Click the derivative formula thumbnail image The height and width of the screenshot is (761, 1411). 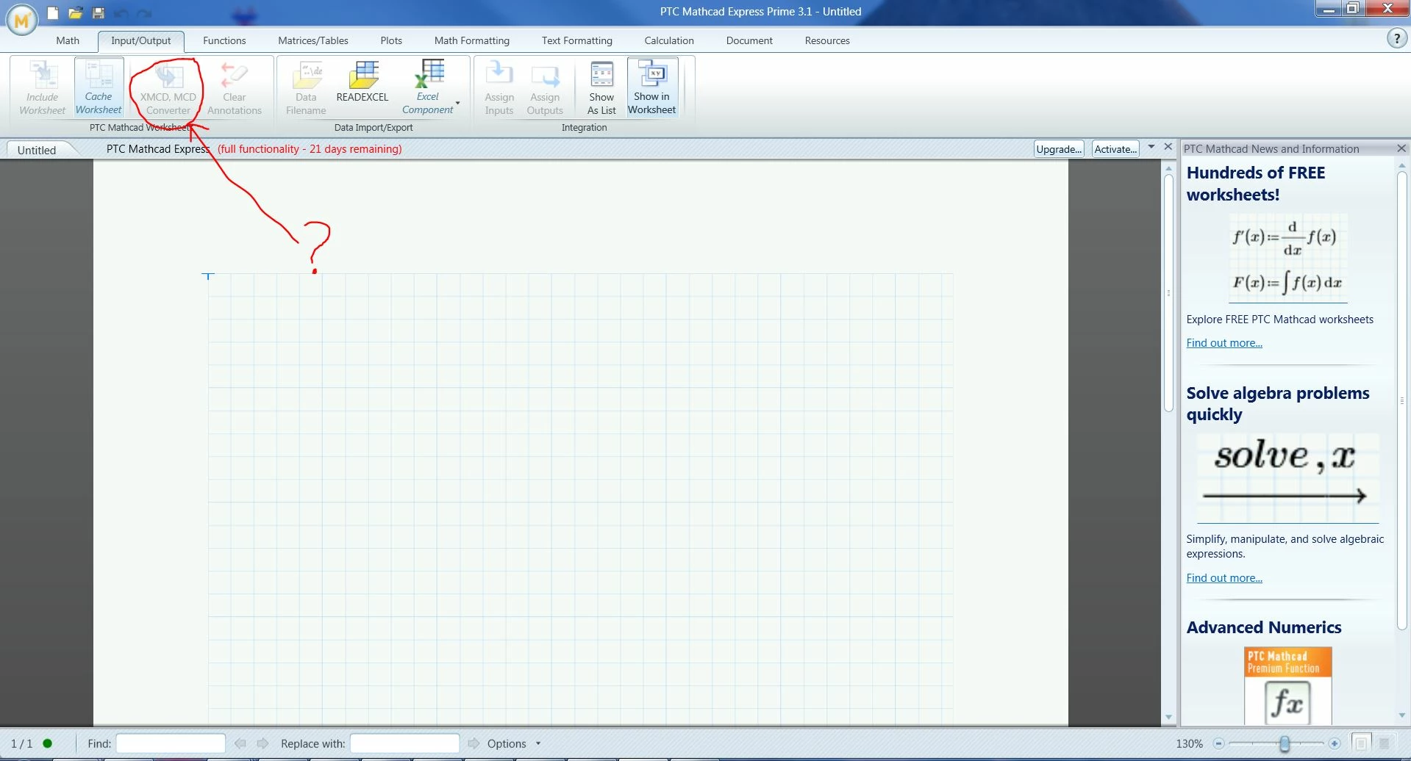1288,259
